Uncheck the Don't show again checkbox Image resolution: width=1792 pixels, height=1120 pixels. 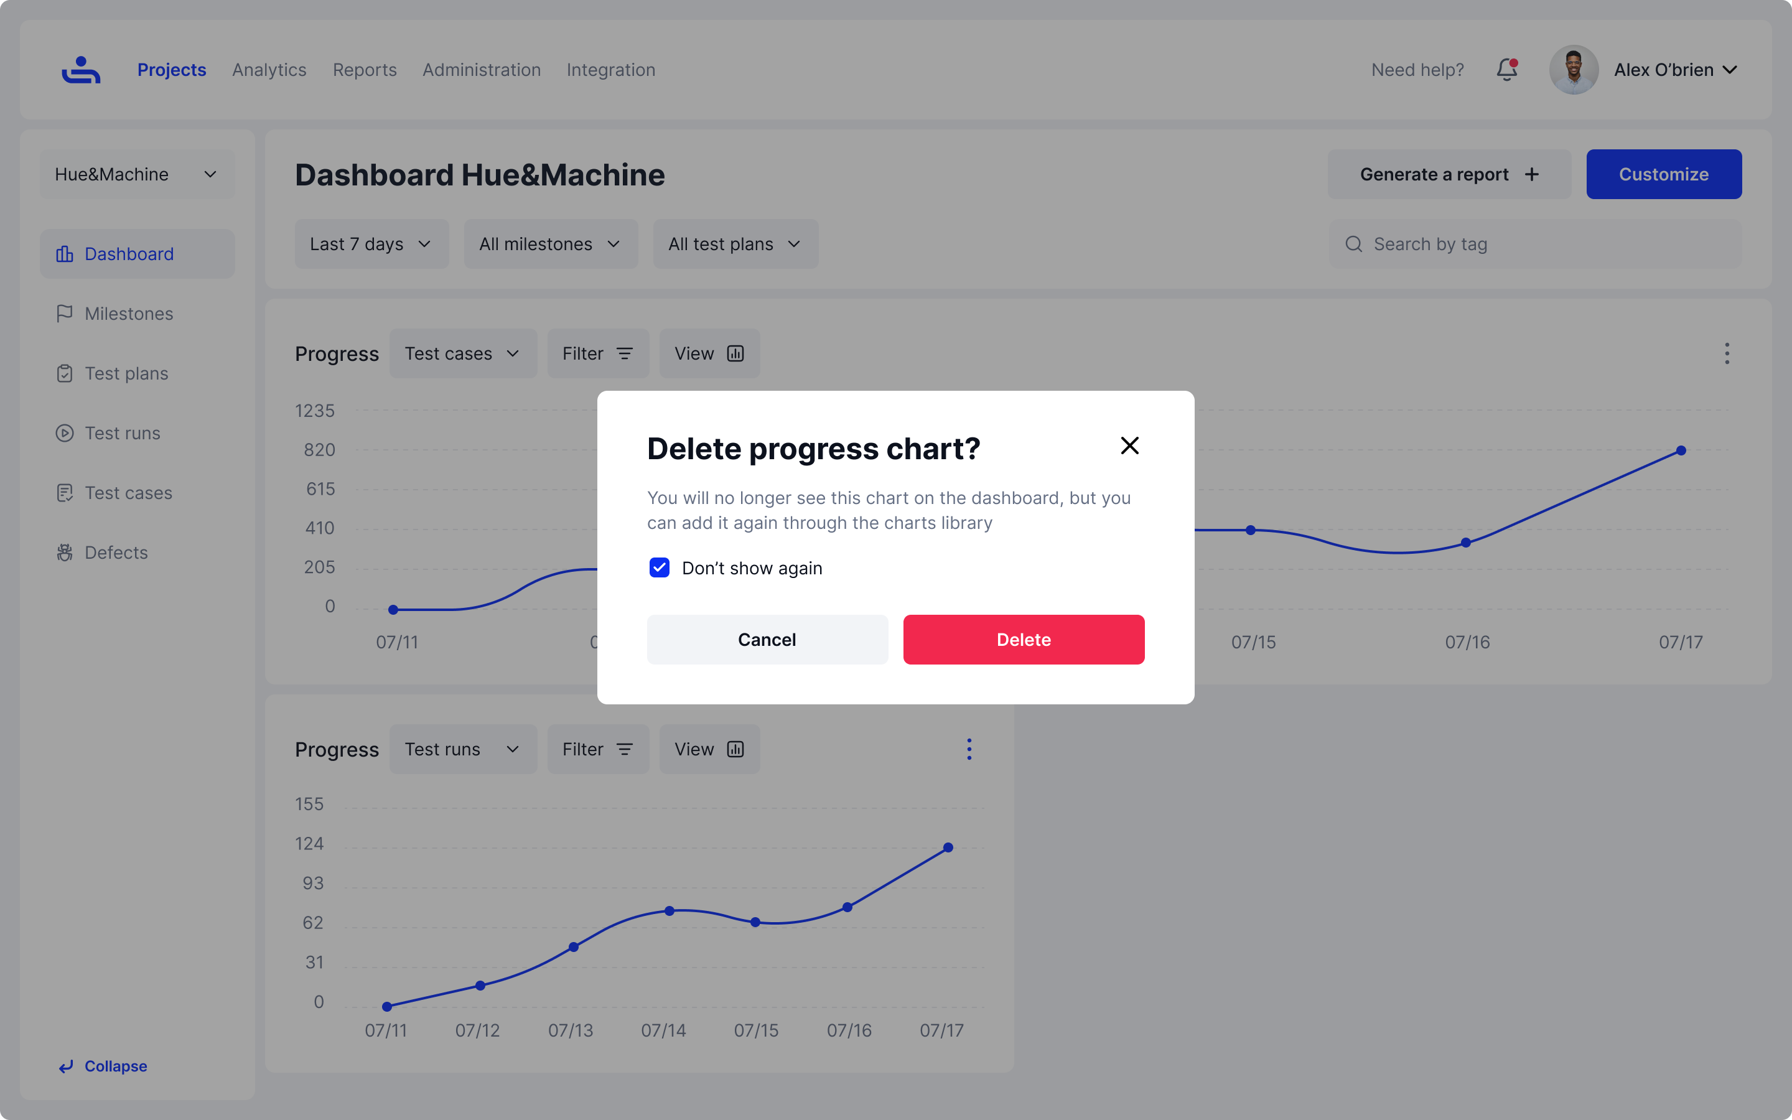pyautogui.click(x=659, y=567)
